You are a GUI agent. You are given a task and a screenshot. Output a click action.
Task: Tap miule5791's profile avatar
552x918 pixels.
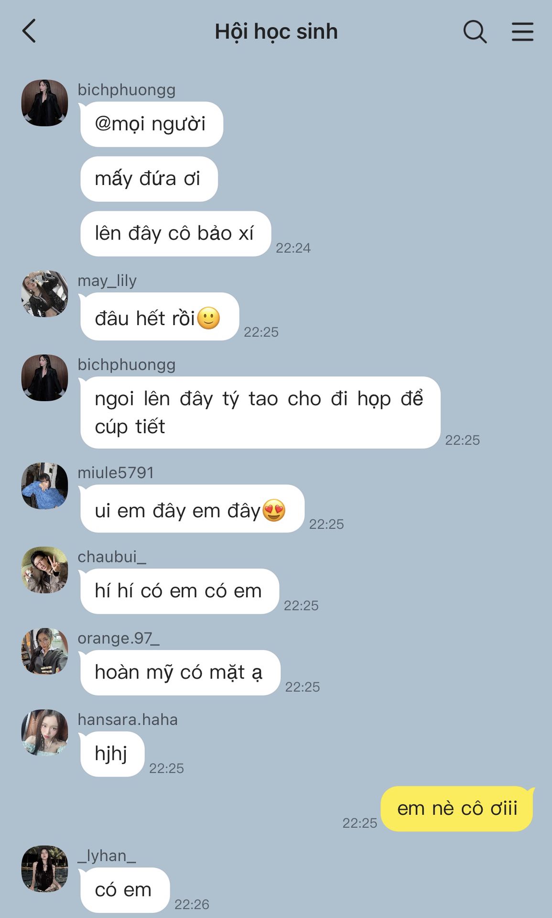point(44,486)
